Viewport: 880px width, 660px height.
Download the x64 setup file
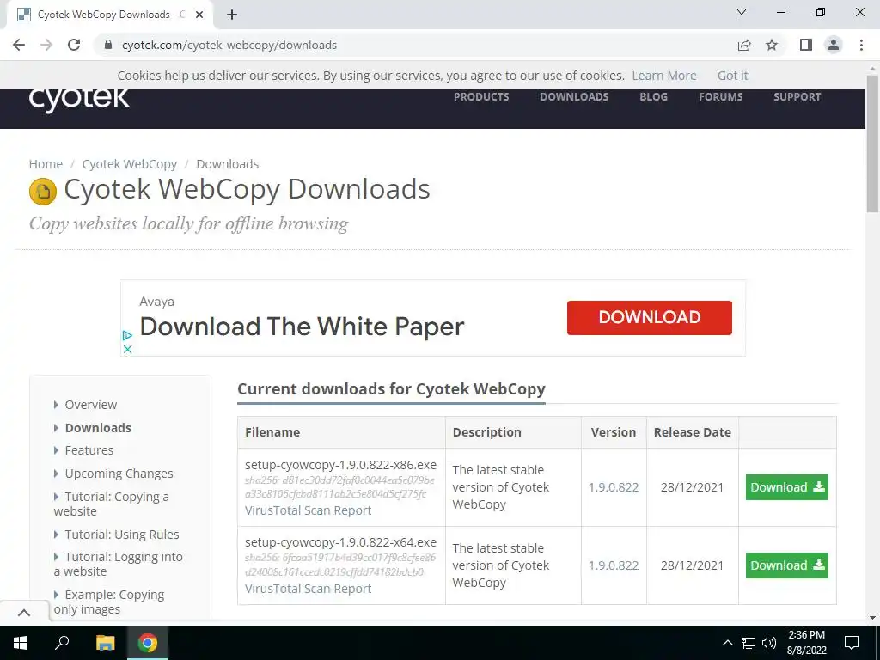(x=787, y=565)
